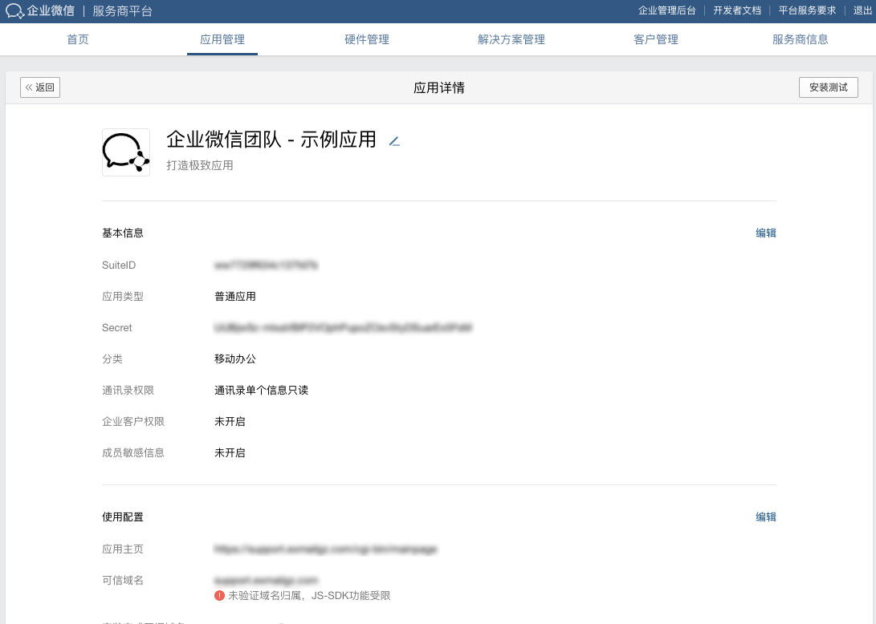This screenshot has height=624, width=876.
Task: Click the 服务商平台 header title
Action: [122, 11]
